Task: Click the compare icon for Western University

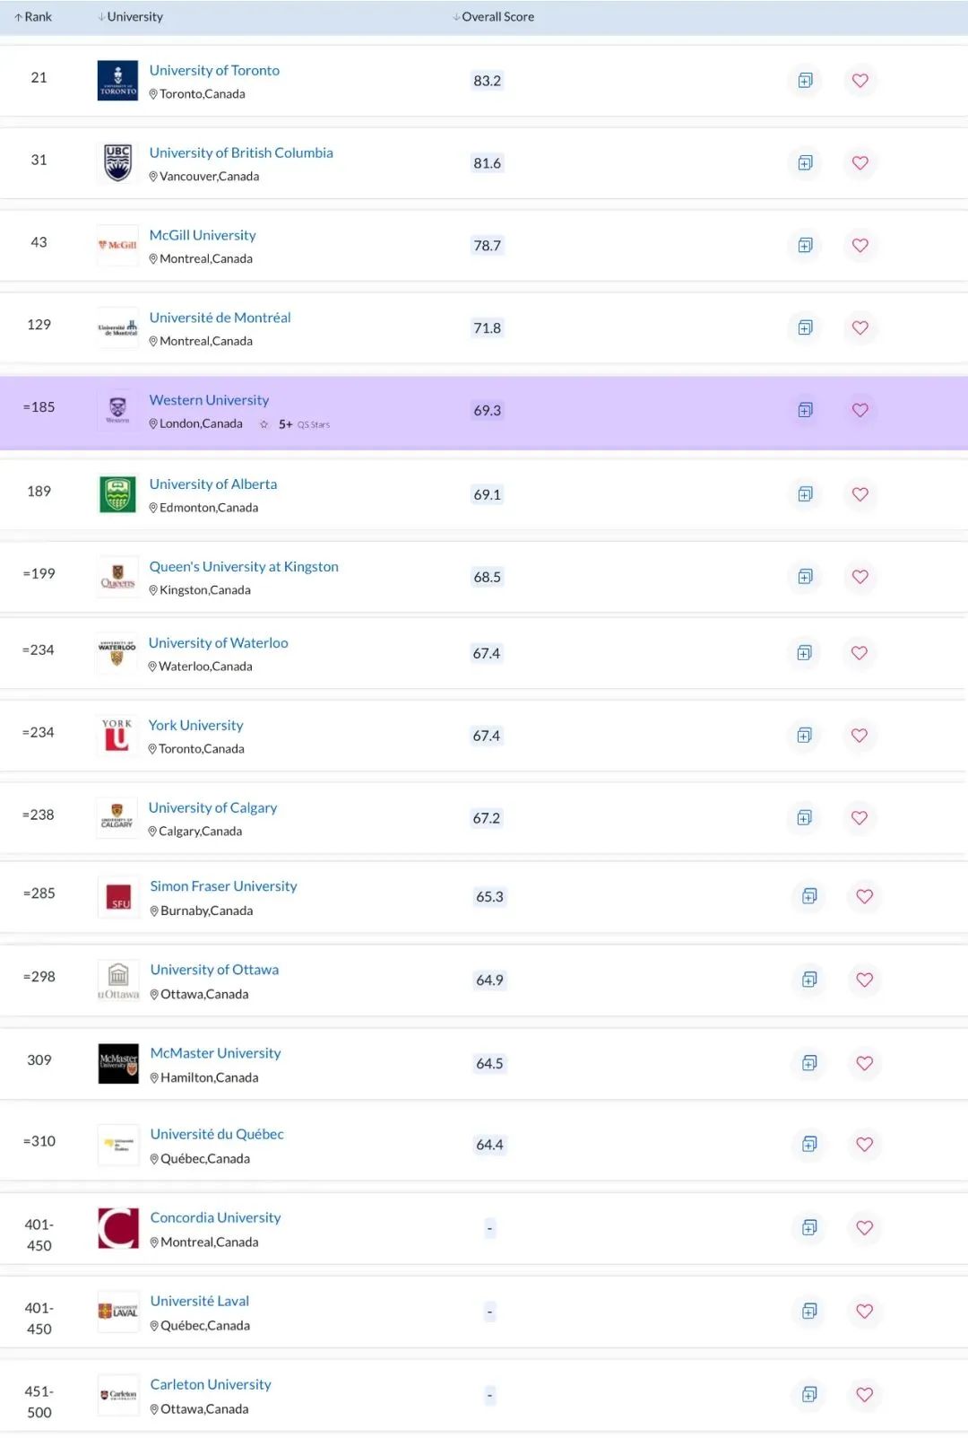Action: 804,410
